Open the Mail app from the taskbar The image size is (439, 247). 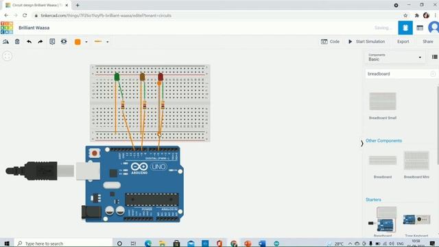[191, 244]
